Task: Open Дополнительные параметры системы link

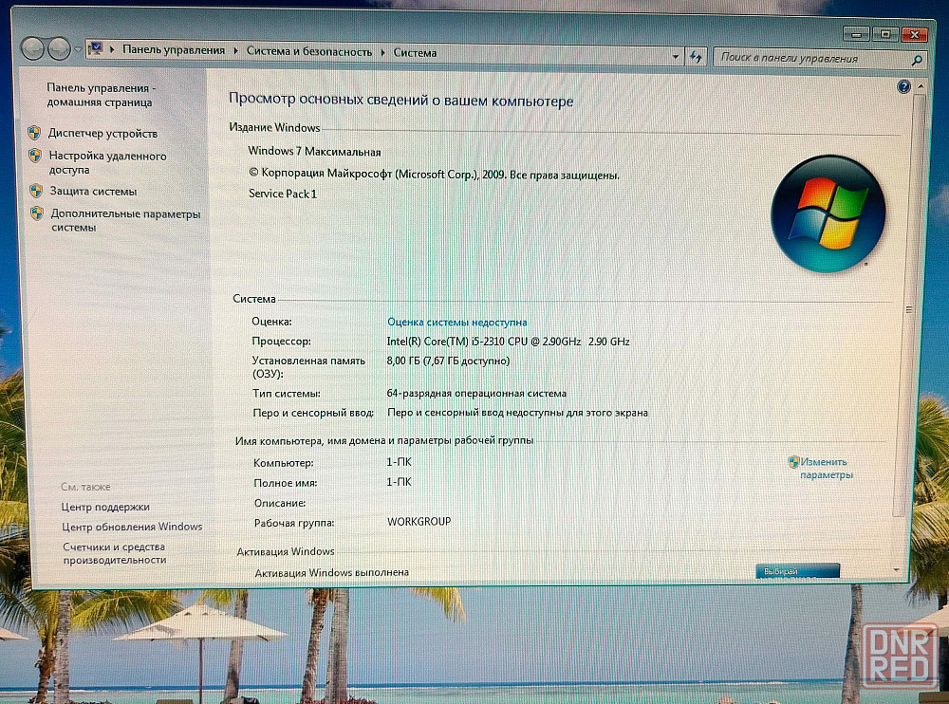Action: click(125, 220)
